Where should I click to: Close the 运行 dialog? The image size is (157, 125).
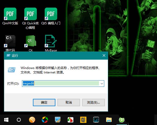(x=104, y=55)
